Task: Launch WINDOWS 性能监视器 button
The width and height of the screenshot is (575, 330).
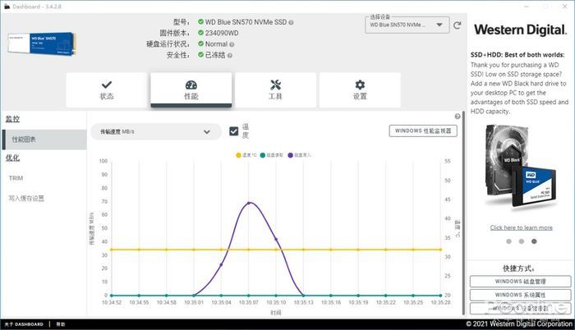Action: [x=423, y=131]
